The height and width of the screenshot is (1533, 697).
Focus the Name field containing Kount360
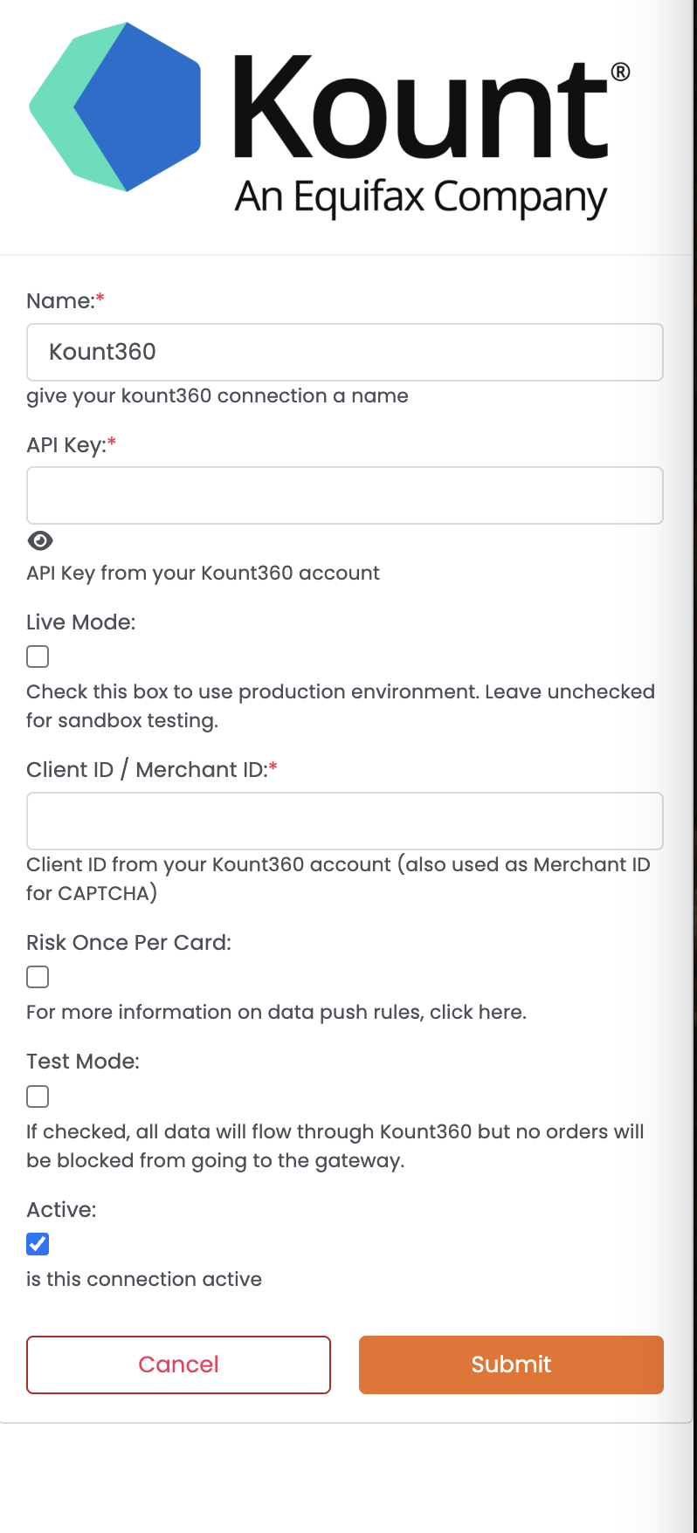pos(345,353)
